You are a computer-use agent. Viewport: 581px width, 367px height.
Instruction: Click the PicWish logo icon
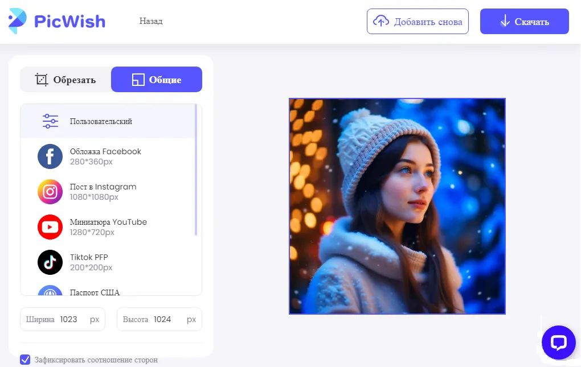[18, 20]
